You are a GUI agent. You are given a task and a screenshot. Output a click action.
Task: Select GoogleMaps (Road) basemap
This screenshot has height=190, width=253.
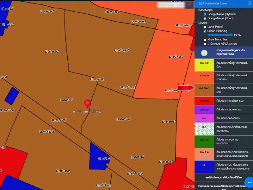205,18
